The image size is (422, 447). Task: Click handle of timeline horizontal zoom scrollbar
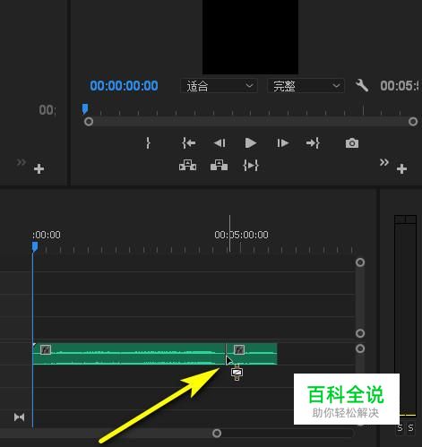(217, 434)
